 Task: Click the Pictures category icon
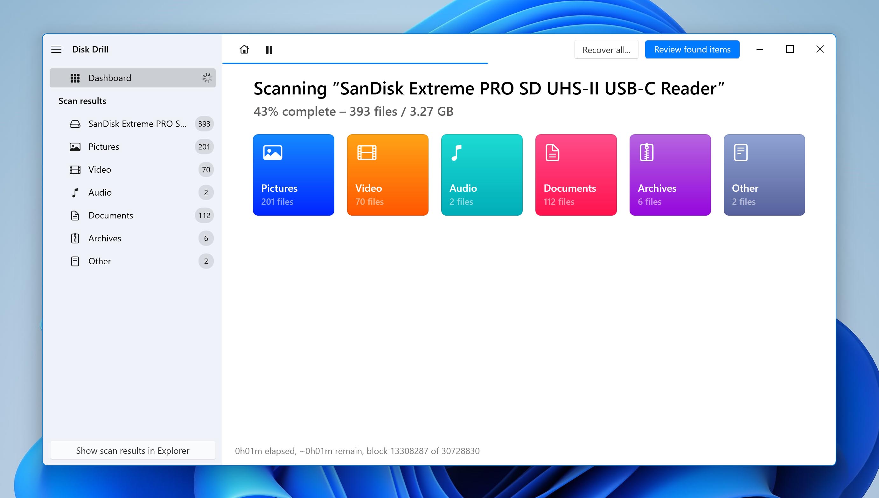tap(272, 153)
